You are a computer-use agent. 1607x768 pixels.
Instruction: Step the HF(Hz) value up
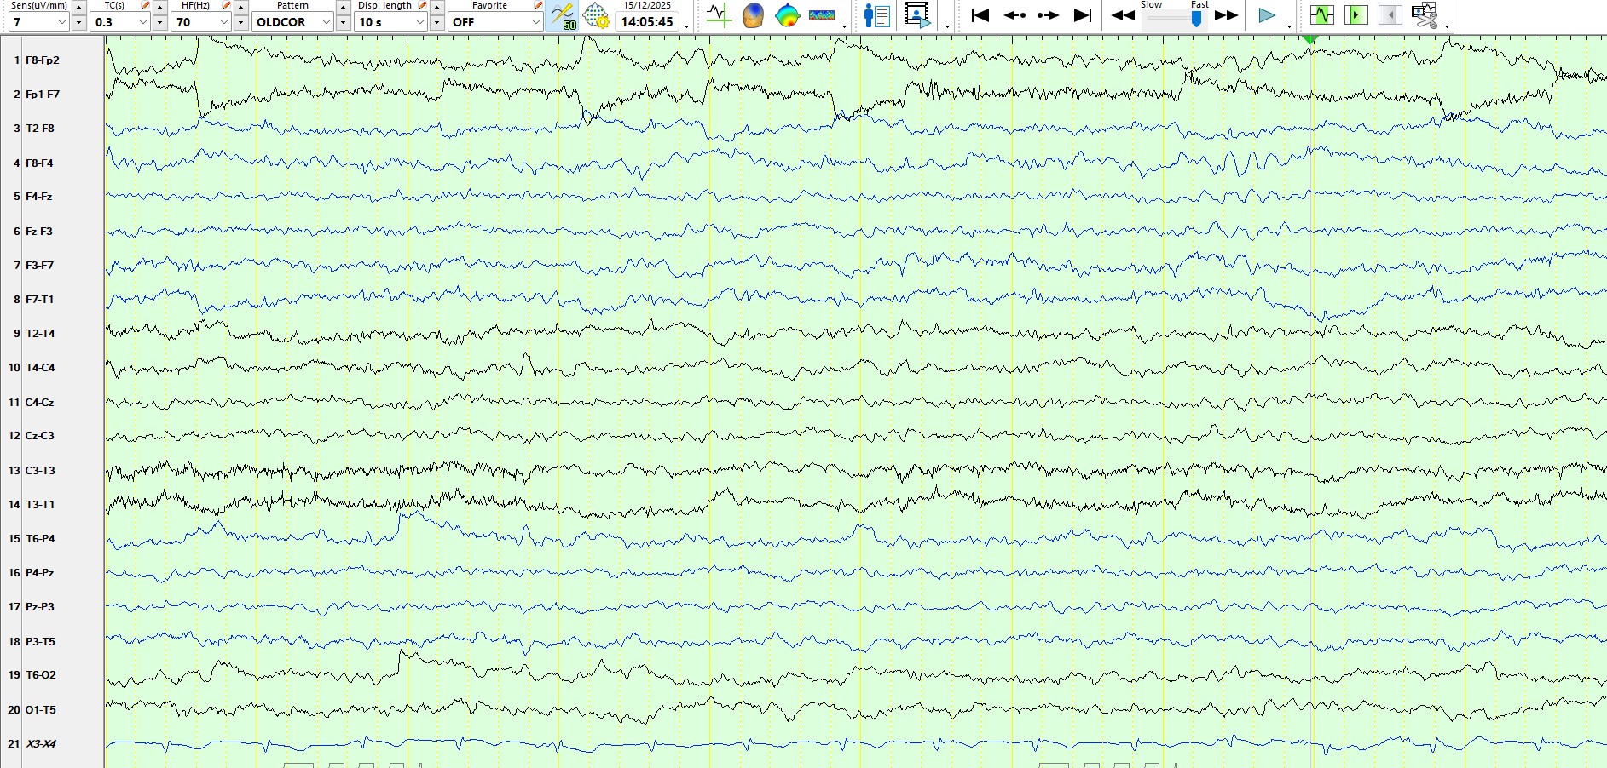pos(241,7)
